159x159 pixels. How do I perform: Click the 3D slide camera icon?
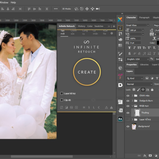[x=93, y=9]
